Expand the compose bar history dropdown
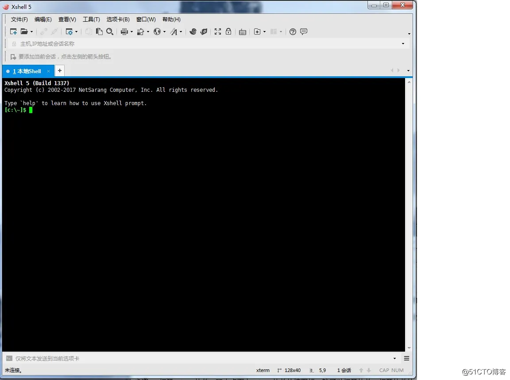 coord(394,358)
